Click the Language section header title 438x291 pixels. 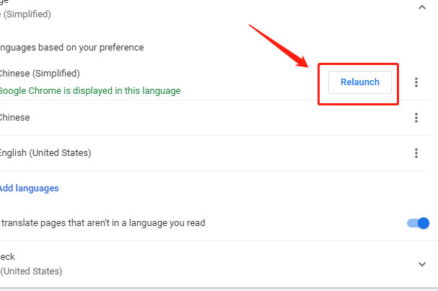point(4,2)
